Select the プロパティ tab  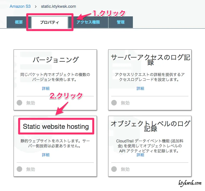click(x=50, y=22)
